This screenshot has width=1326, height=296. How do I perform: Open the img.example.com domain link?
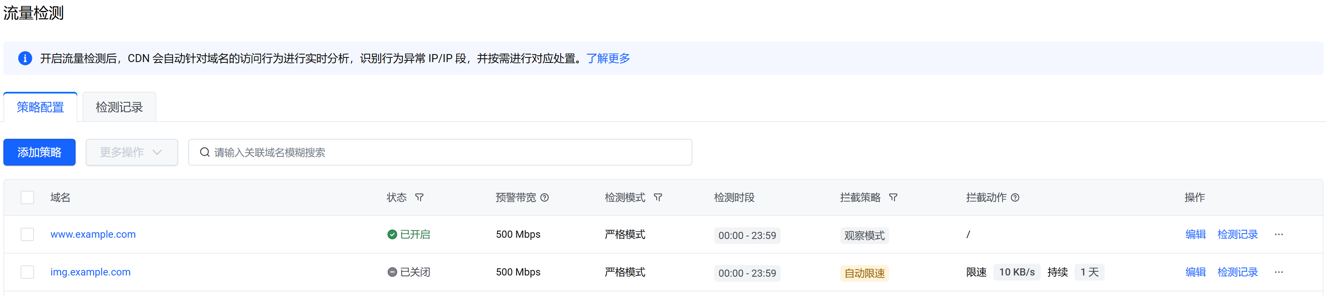tap(91, 272)
